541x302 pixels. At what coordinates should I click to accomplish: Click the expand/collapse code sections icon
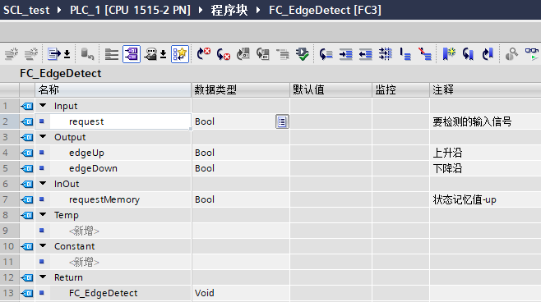[112, 54]
